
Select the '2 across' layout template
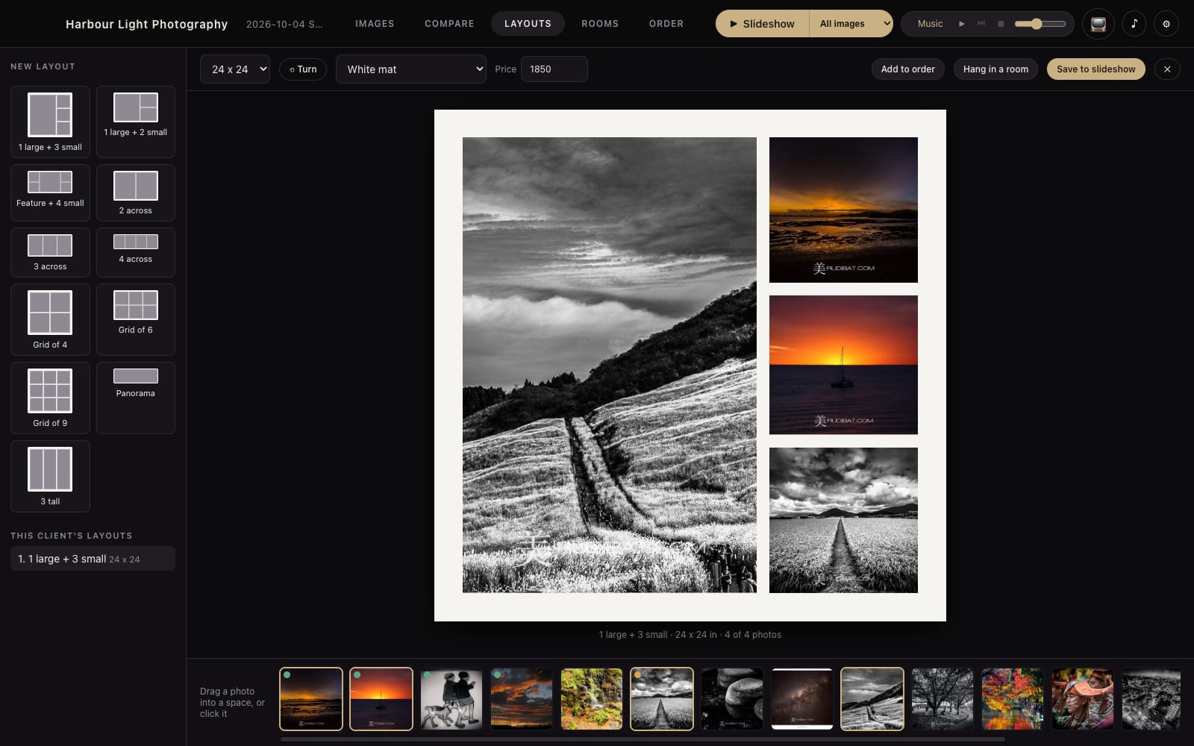pyautogui.click(x=135, y=192)
